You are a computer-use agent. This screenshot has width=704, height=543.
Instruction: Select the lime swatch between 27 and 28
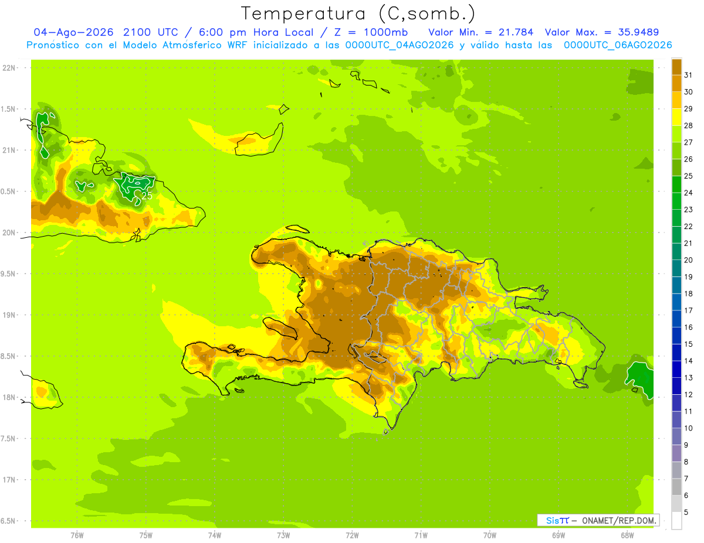coord(676,134)
